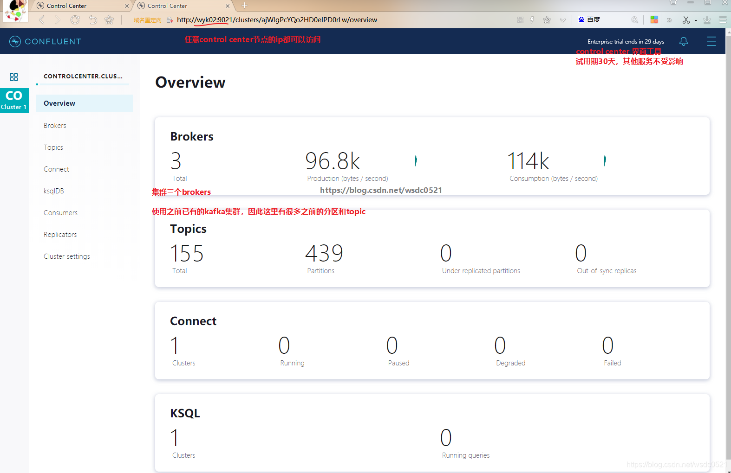Open the browser main menu icon
Screen dimensions: 731x473
coord(723,20)
